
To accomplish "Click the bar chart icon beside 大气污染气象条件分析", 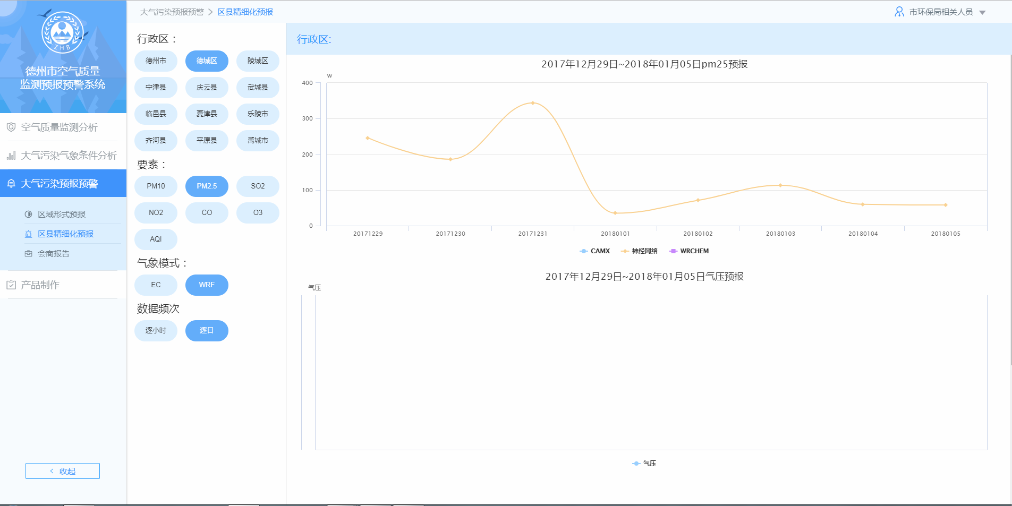I will click(x=11, y=156).
